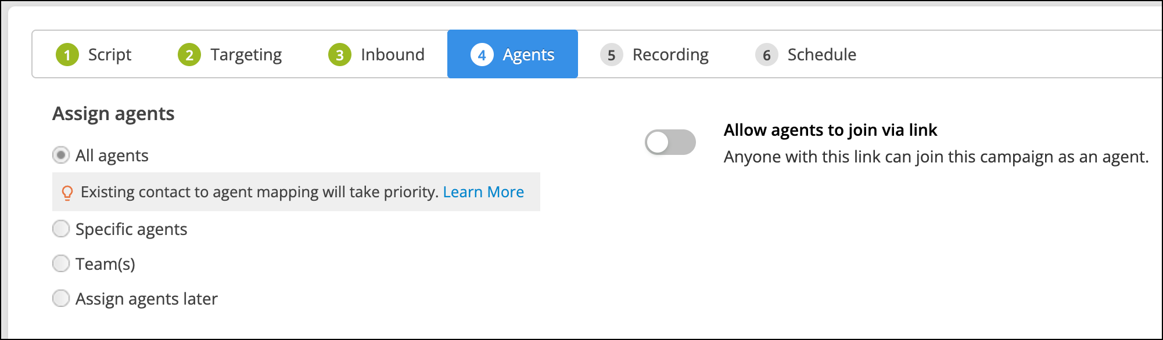Select Assign agents later radio button
The width and height of the screenshot is (1163, 340).
tap(61, 298)
